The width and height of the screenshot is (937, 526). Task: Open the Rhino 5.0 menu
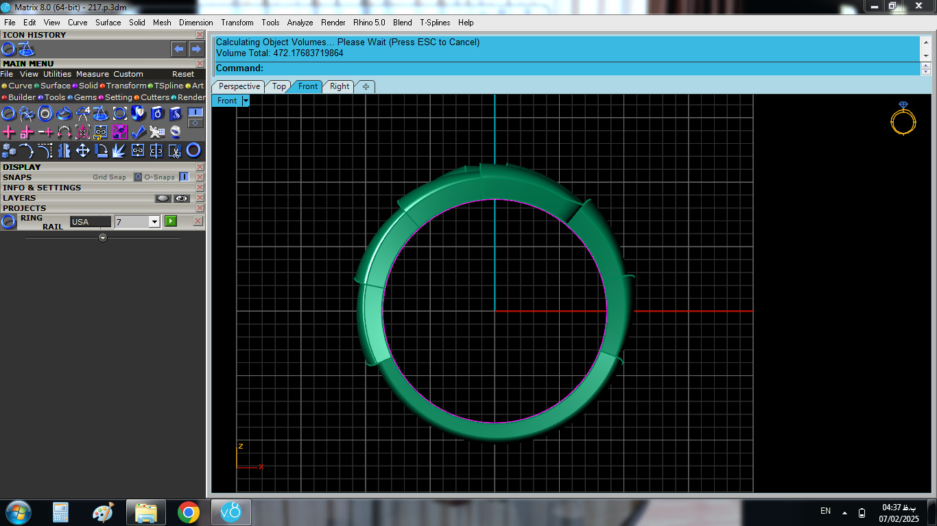[x=369, y=23]
